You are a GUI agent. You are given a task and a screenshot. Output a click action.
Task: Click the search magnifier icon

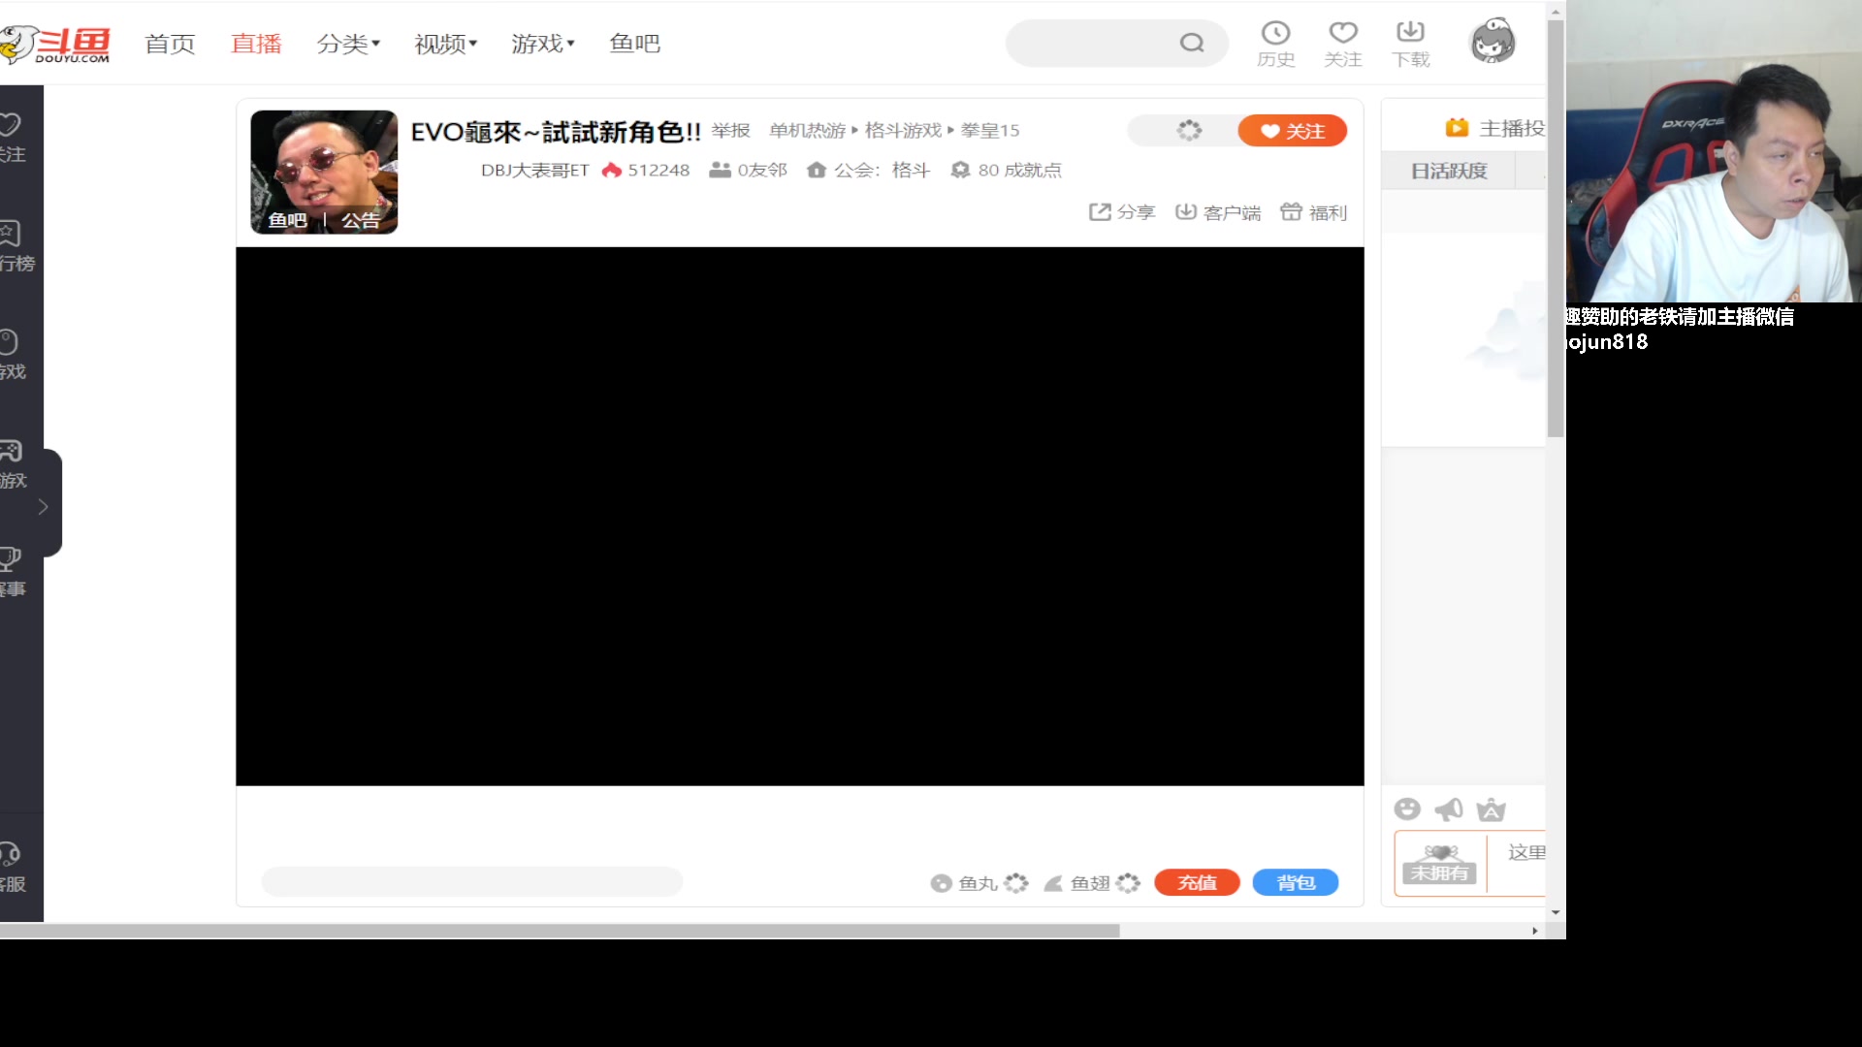[1193, 43]
